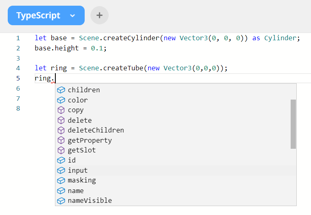311x215 pixels.
Task: Click the method icon beside delete
Action: 61,120
